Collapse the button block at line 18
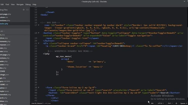 click(x=38, y=33)
